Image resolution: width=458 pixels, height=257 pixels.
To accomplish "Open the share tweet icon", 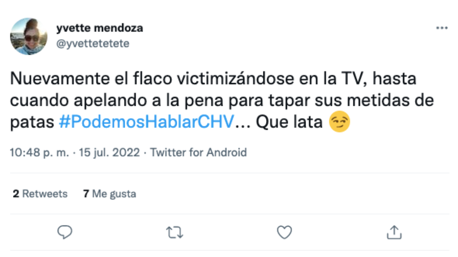I will pos(394,232).
